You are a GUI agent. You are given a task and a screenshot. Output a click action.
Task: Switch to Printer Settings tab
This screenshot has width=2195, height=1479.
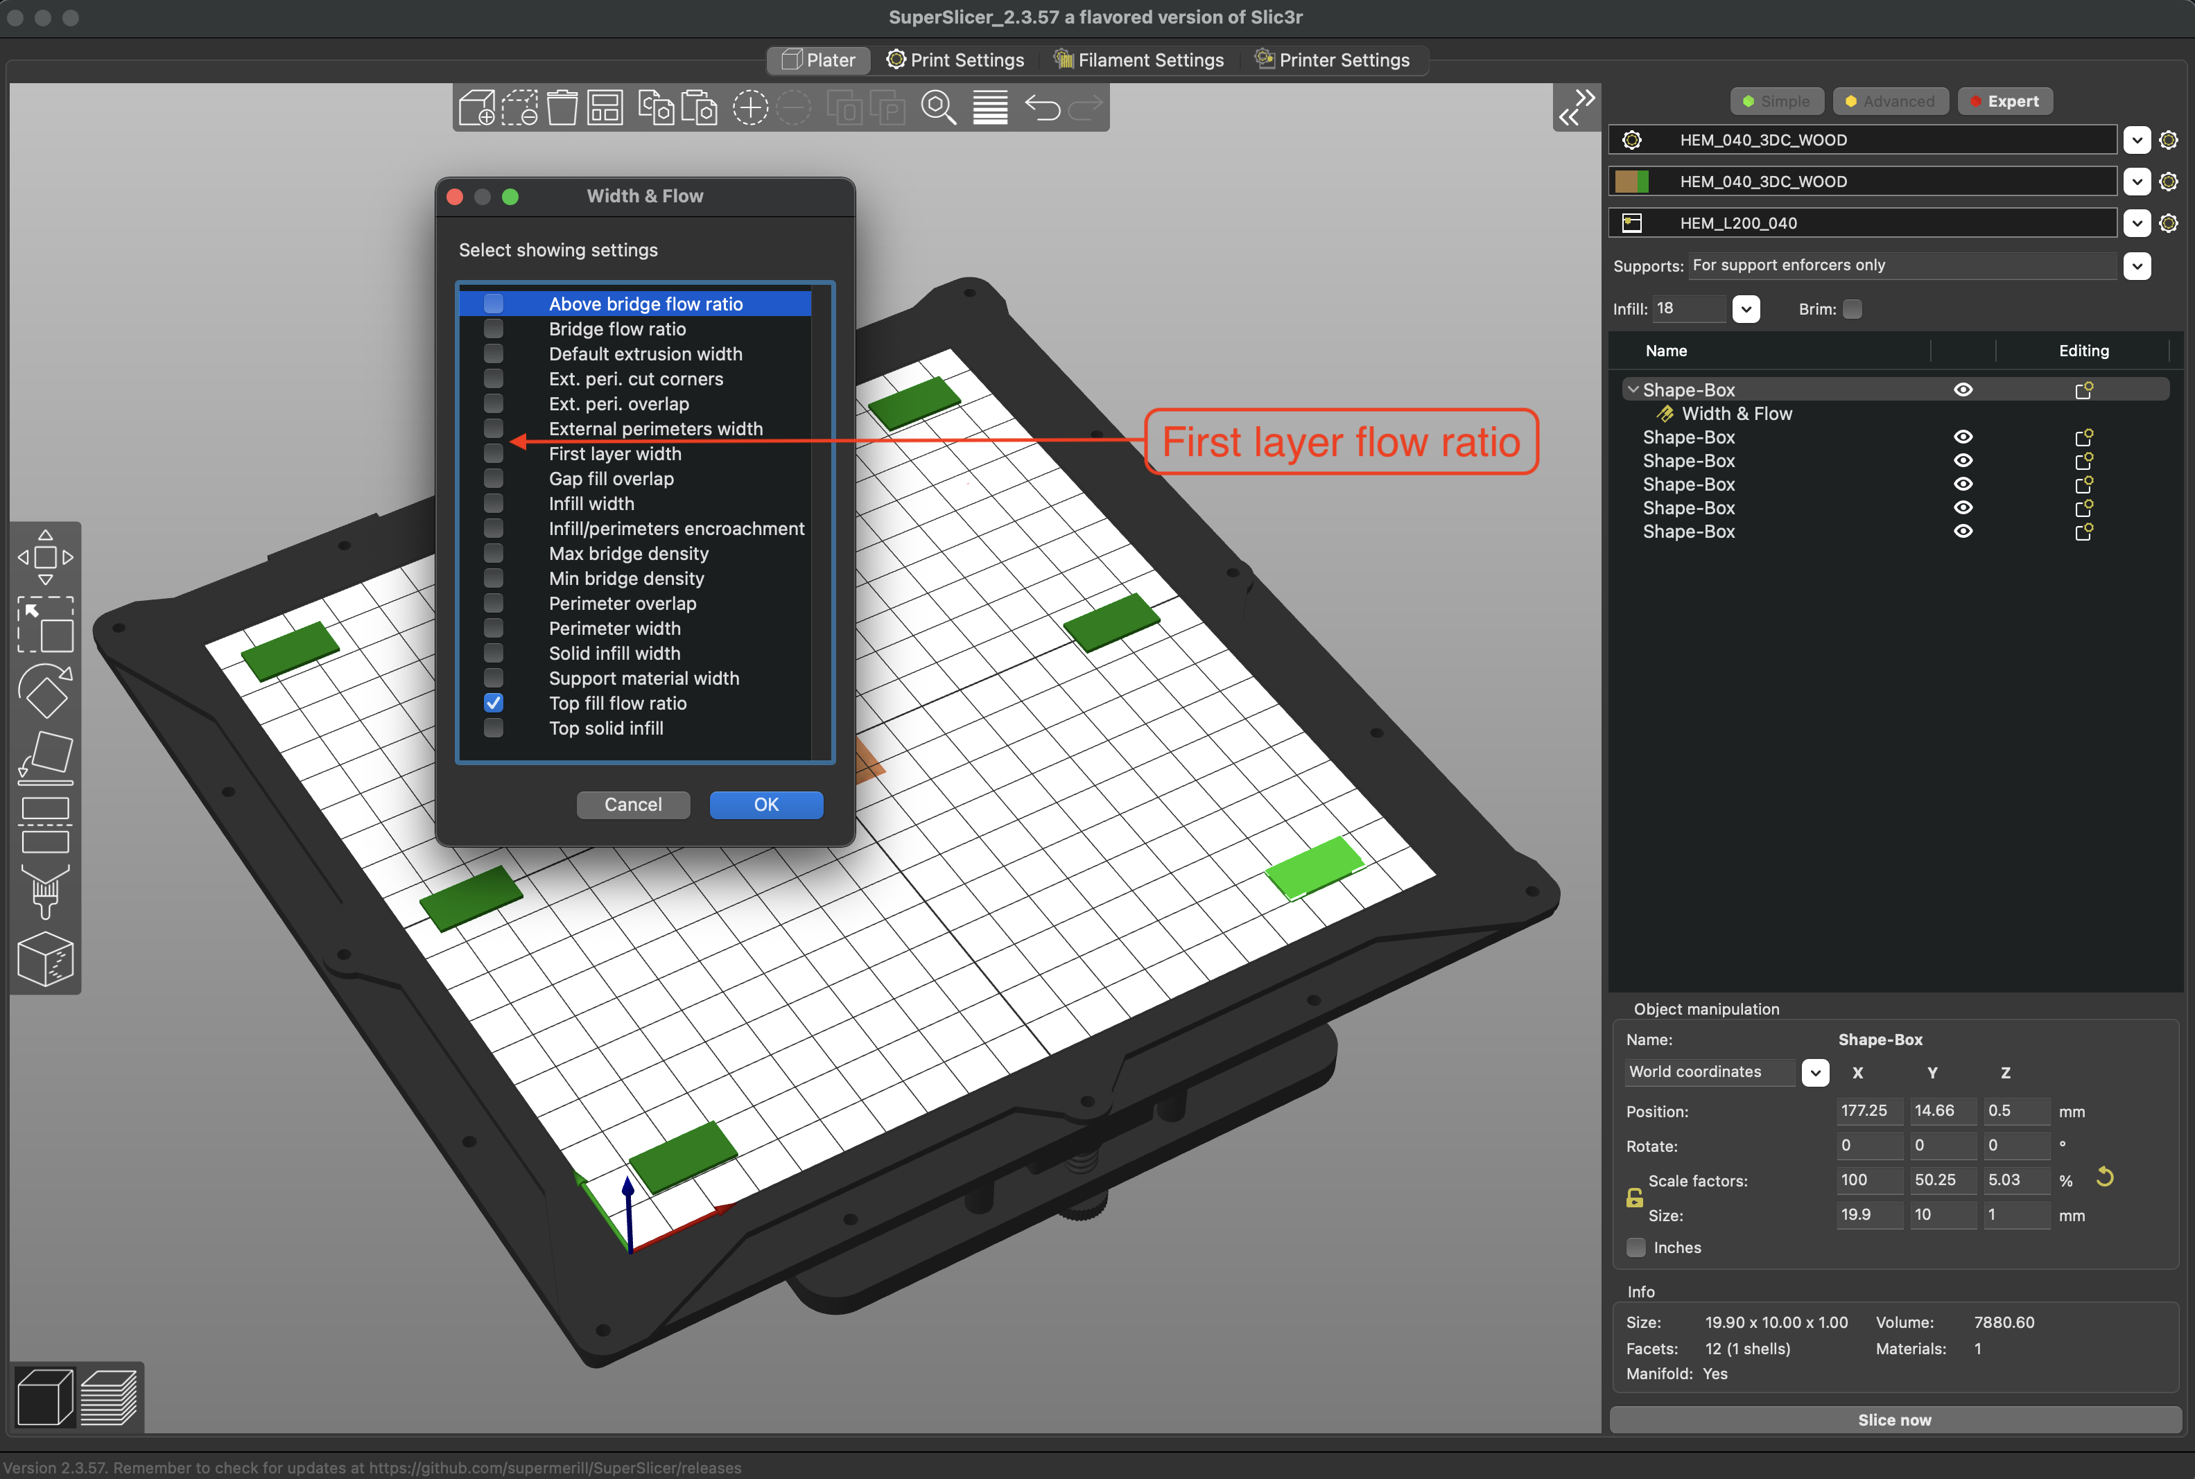click(1332, 60)
